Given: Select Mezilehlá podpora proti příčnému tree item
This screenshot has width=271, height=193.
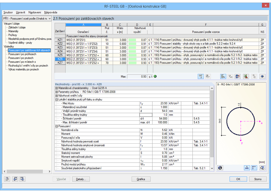Looking at the screenshot, I should pos(30,39).
